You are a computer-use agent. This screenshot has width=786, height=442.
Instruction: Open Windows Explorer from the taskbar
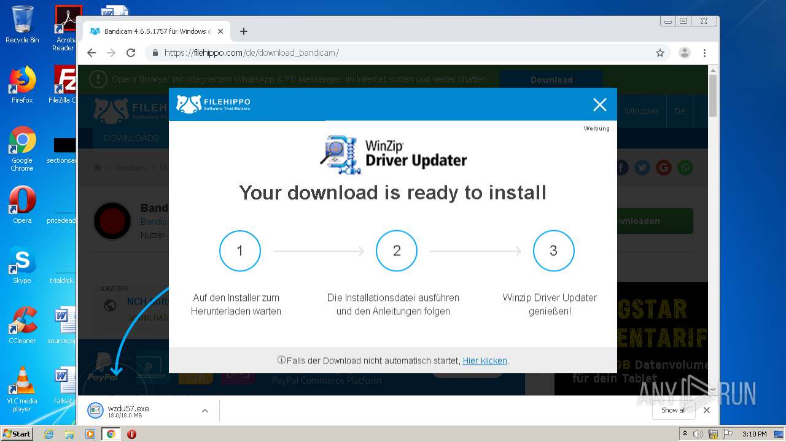click(69, 434)
